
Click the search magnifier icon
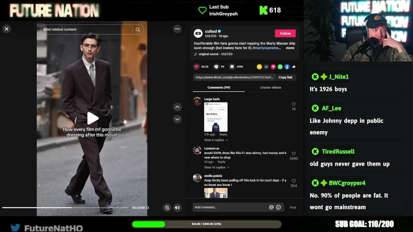point(138,30)
